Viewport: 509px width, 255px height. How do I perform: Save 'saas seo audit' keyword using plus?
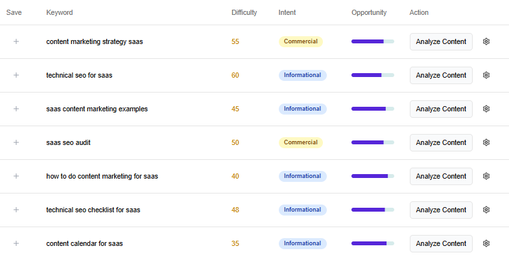(16, 142)
